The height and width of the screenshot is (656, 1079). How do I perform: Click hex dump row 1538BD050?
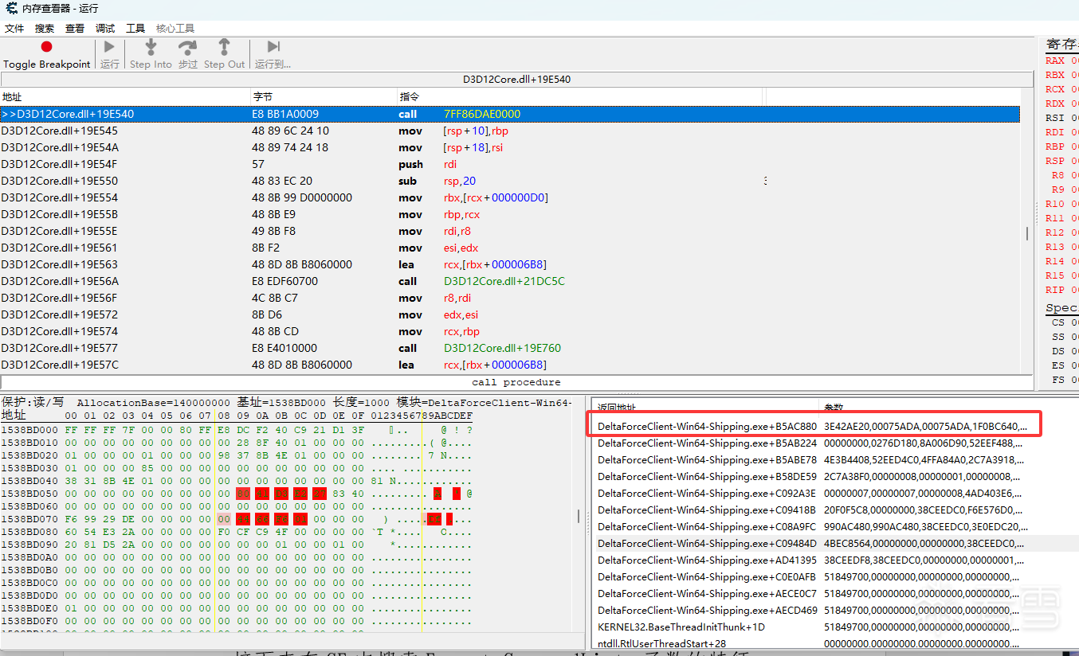[237, 494]
